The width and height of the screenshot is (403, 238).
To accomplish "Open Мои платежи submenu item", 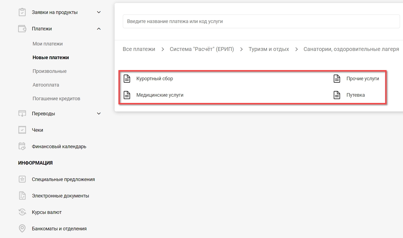I will (x=48, y=44).
